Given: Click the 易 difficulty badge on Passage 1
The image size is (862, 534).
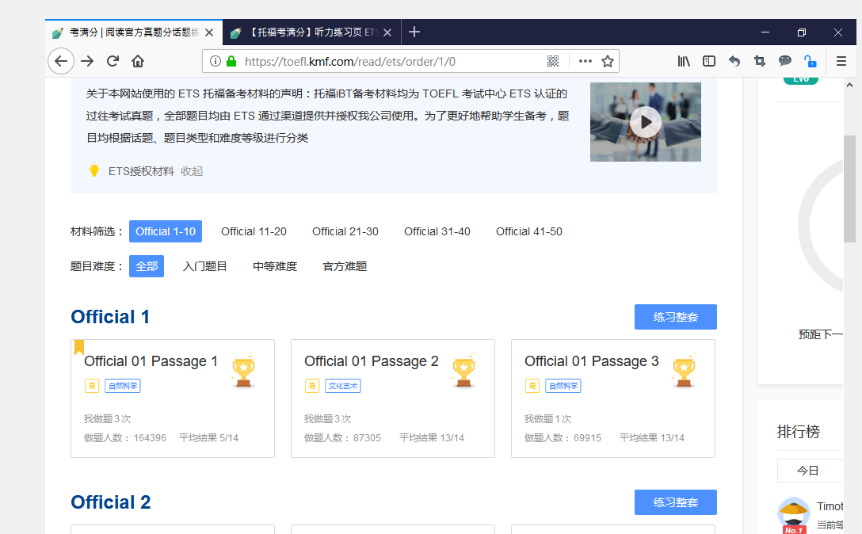Looking at the screenshot, I should 92,386.
